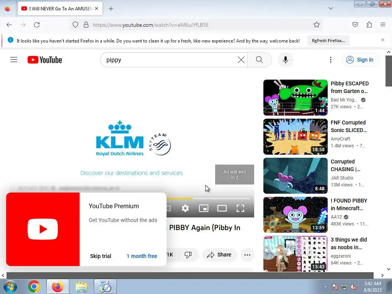
Task: Click the 'Pibby ESCAPED from Garten o...' title
Action: click(x=350, y=87)
